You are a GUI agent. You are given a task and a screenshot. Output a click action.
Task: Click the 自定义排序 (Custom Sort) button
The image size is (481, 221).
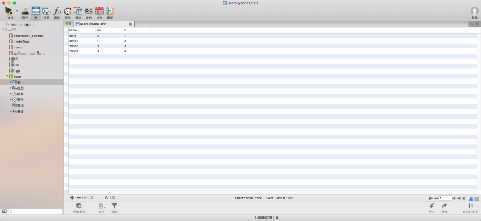(x=470, y=208)
